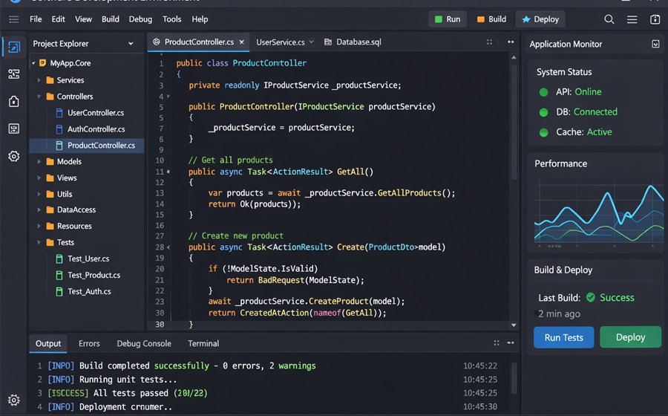Open the UserService.cs tab dropdown chevron
Viewport: 668px width, 416px height.
[x=312, y=42]
